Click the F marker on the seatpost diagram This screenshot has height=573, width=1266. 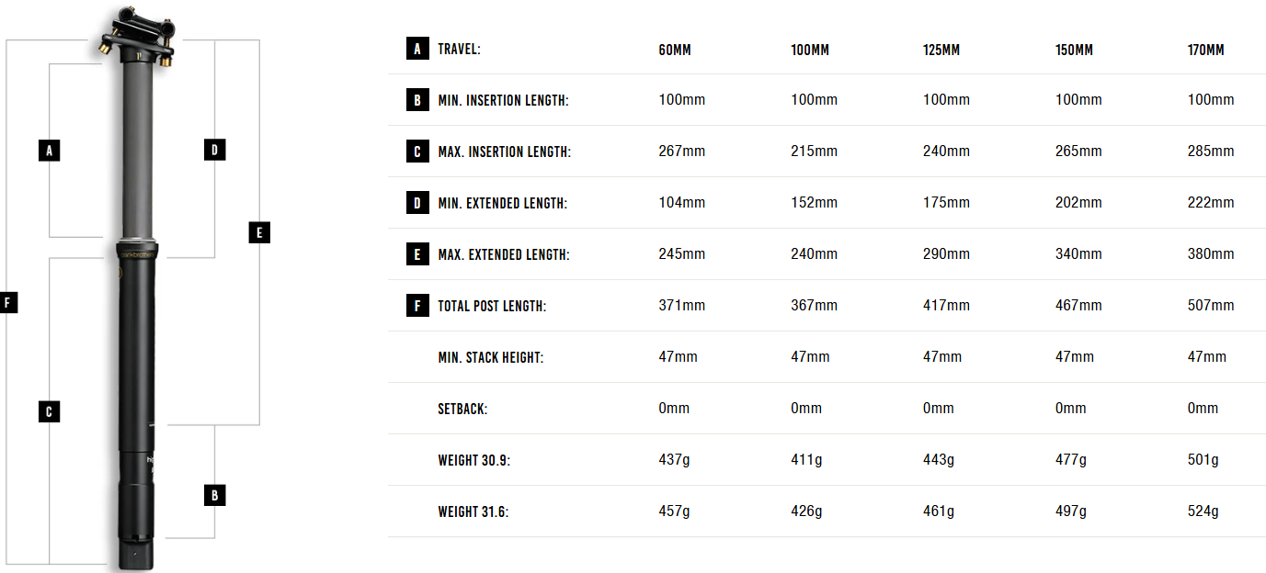tap(7, 302)
